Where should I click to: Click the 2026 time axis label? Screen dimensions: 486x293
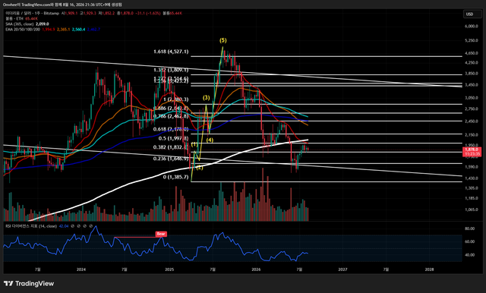[256, 269]
